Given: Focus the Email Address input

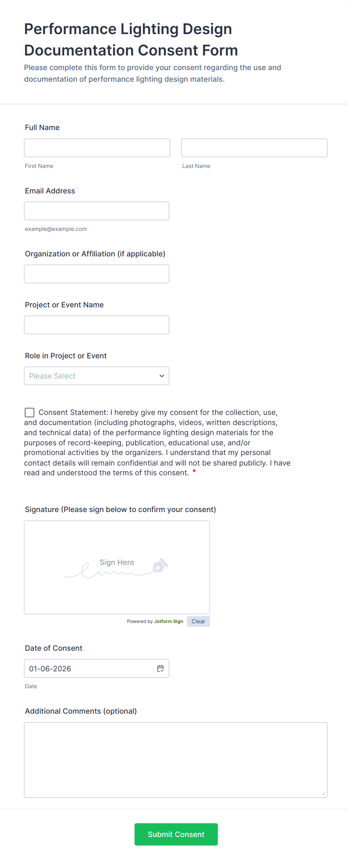Looking at the screenshot, I should coord(97,211).
